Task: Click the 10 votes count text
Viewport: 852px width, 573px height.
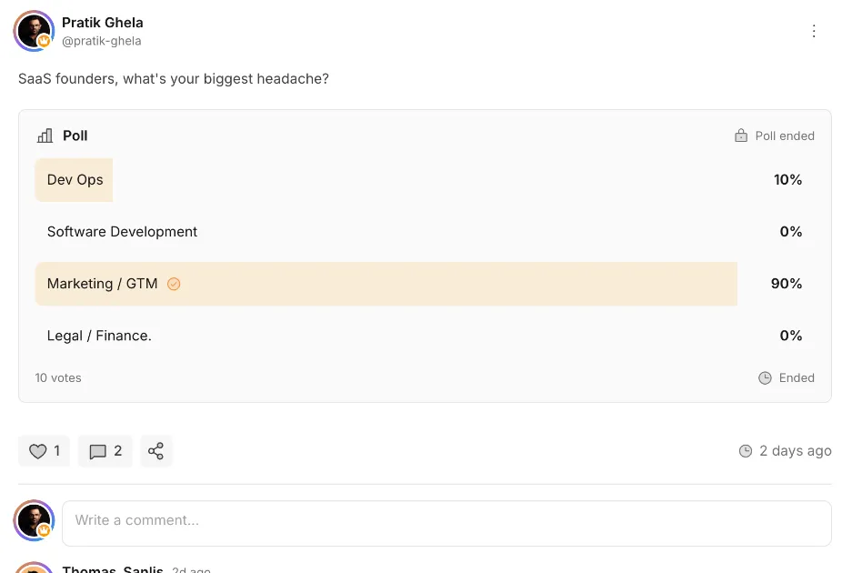Action: tap(58, 377)
